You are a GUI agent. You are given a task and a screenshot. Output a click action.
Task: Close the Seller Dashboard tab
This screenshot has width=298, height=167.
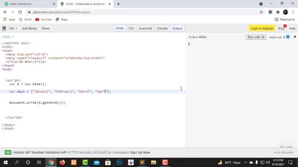coord(54,4)
